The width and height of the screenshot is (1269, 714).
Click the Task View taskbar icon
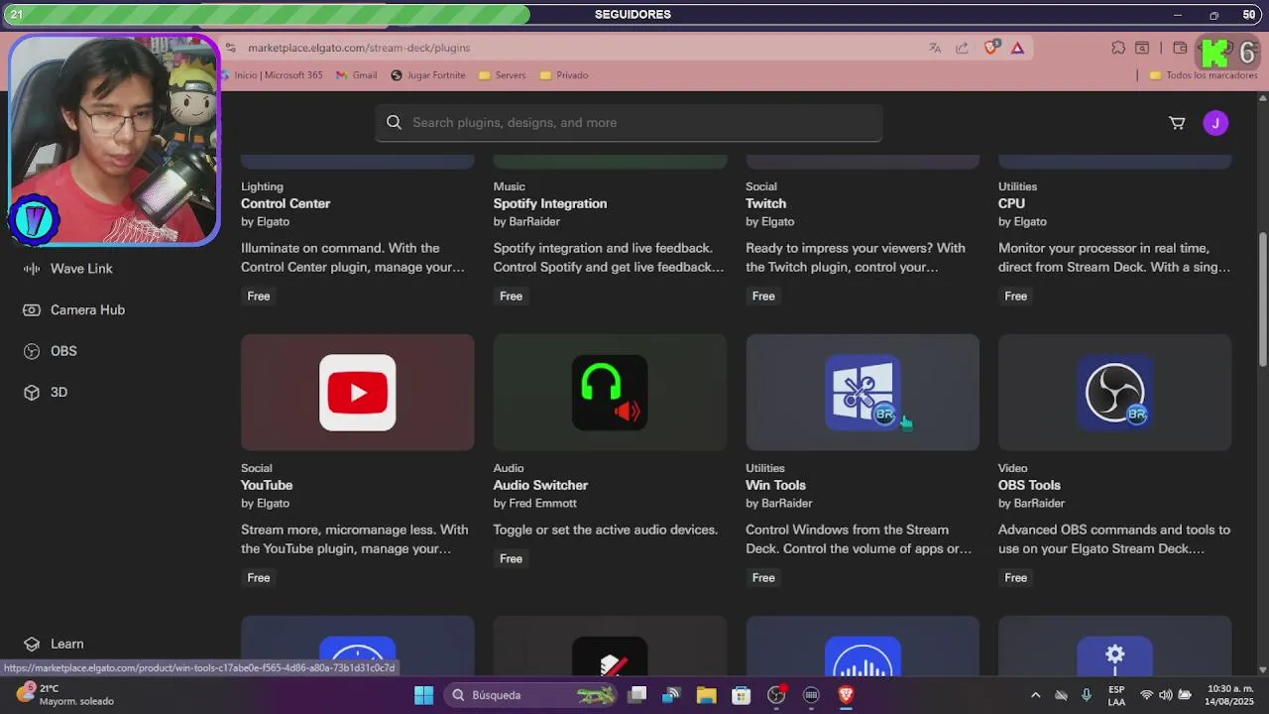pyautogui.click(x=637, y=695)
